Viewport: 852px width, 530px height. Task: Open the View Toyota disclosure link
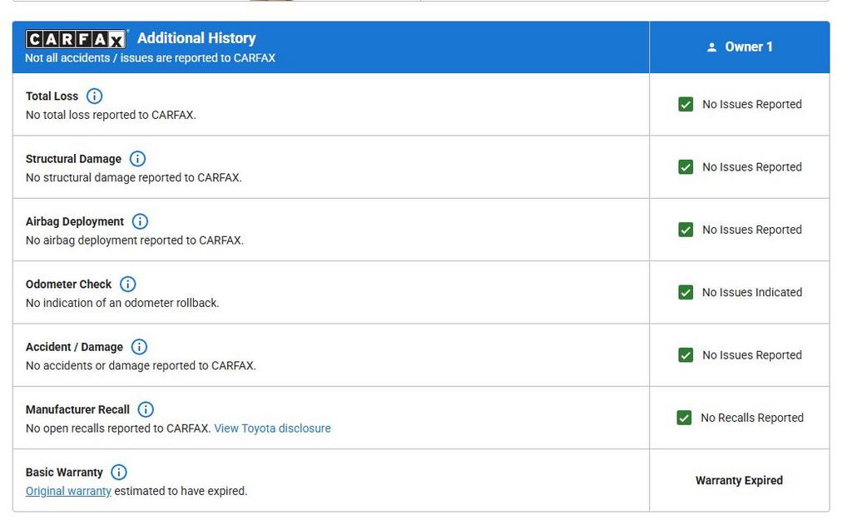(x=272, y=428)
